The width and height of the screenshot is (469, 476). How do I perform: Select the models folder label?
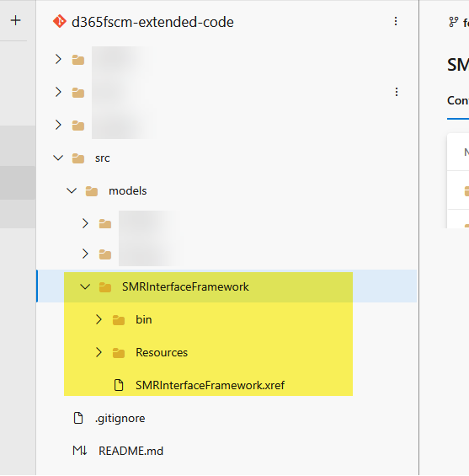click(128, 191)
